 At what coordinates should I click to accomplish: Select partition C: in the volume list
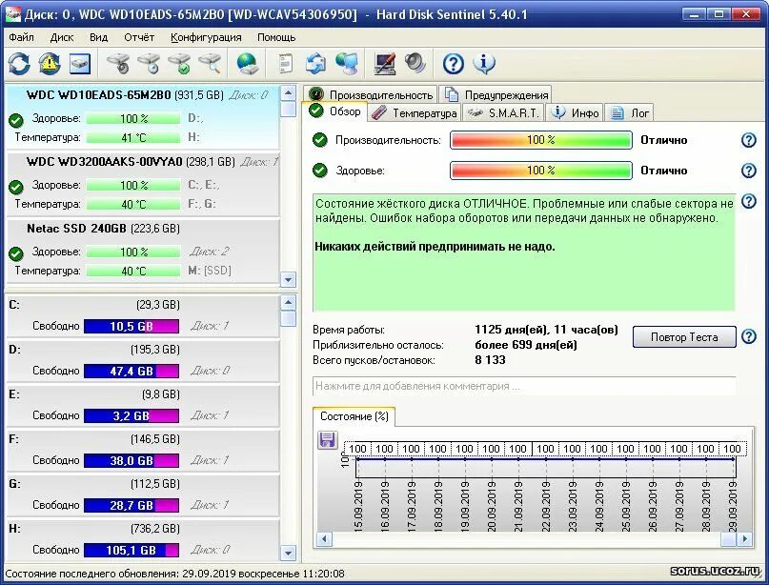point(142,315)
